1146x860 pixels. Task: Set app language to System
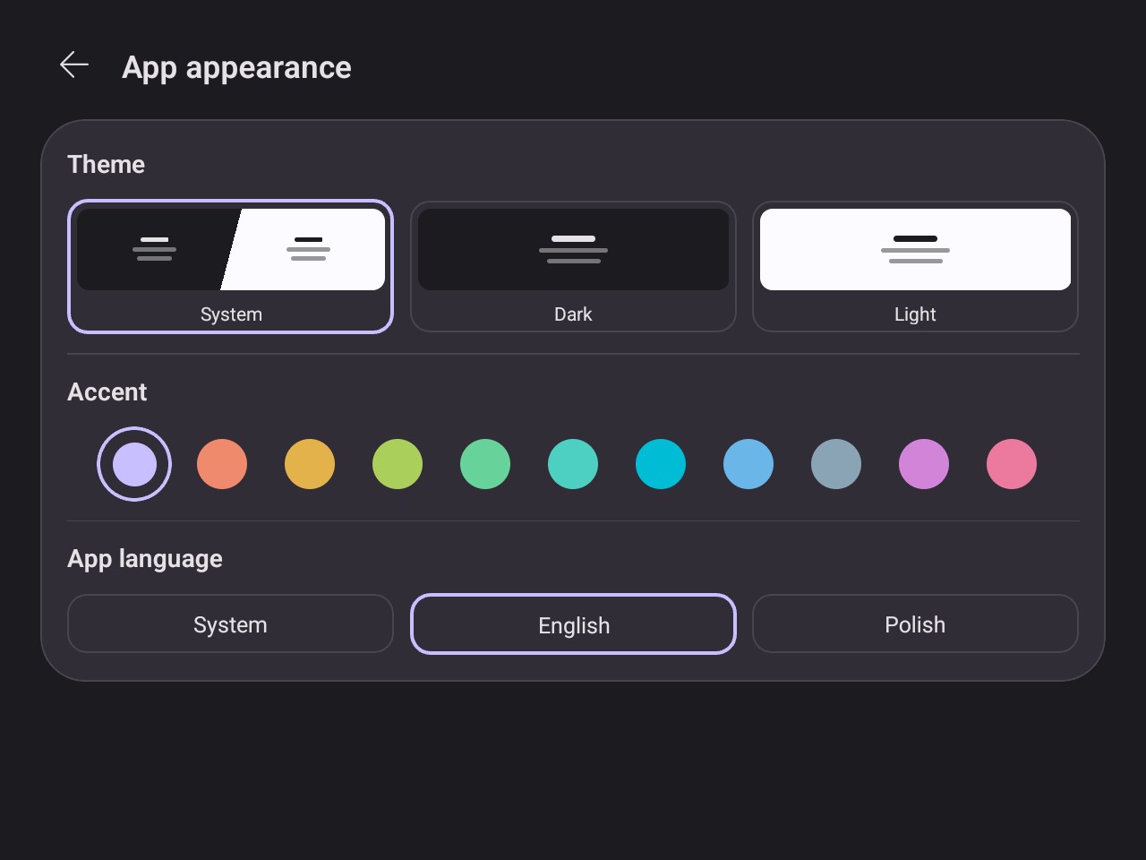coord(230,623)
